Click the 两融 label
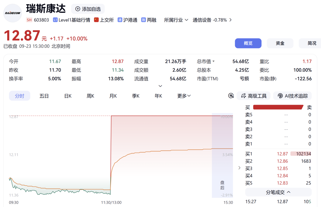The width and height of the screenshot is (321, 207). tap(152, 20)
